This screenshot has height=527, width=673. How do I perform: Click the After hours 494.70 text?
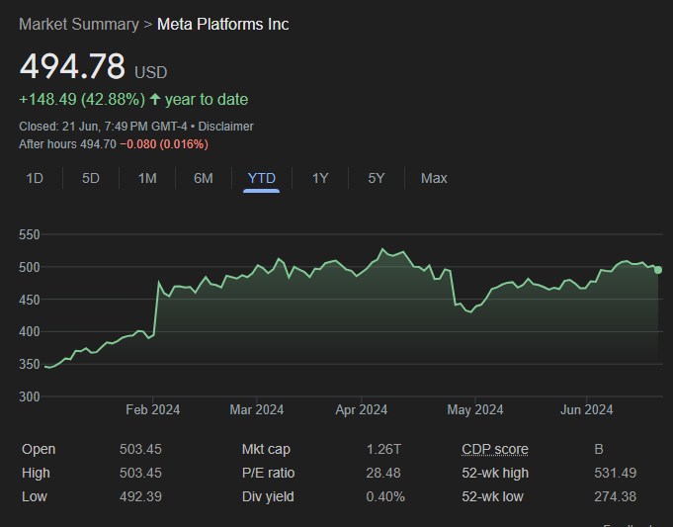[67, 144]
